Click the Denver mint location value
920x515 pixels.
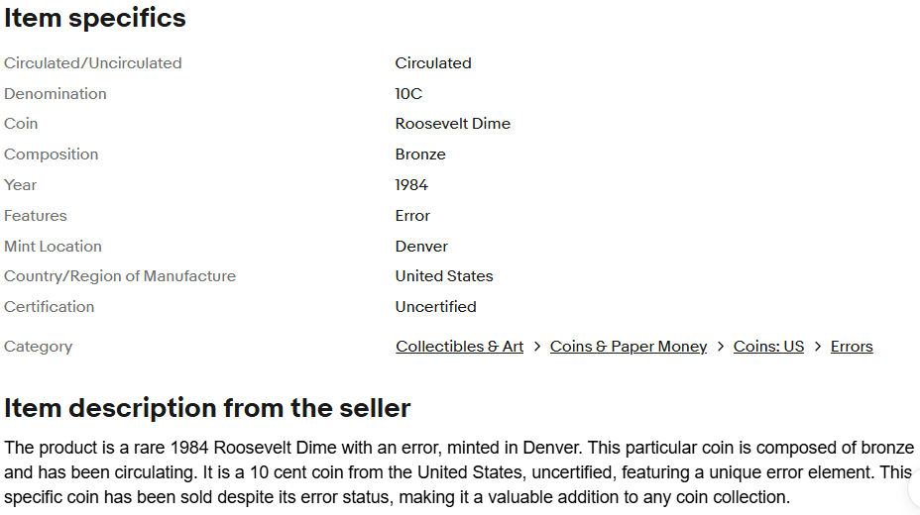click(x=421, y=246)
